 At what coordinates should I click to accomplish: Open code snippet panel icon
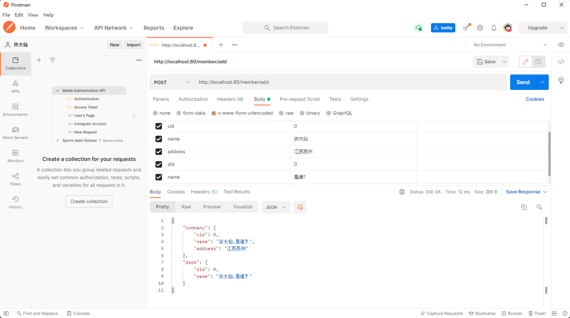(561, 62)
